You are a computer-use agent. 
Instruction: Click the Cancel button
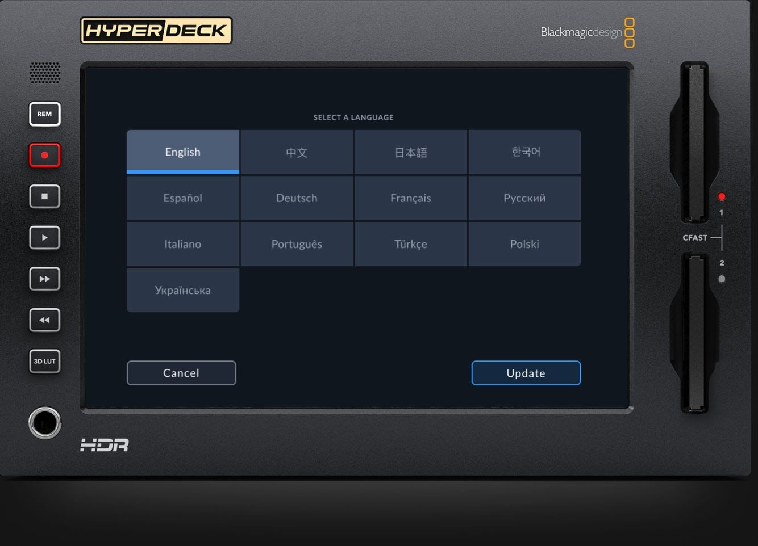pyautogui.click(x=181, y=373)
